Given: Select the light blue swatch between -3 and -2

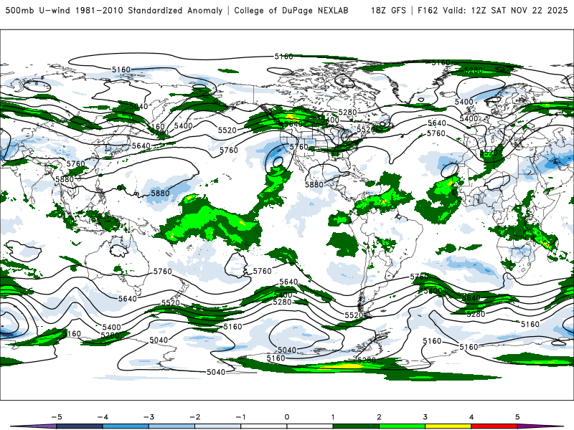Looking at the screenshot, I should [171, 426].
